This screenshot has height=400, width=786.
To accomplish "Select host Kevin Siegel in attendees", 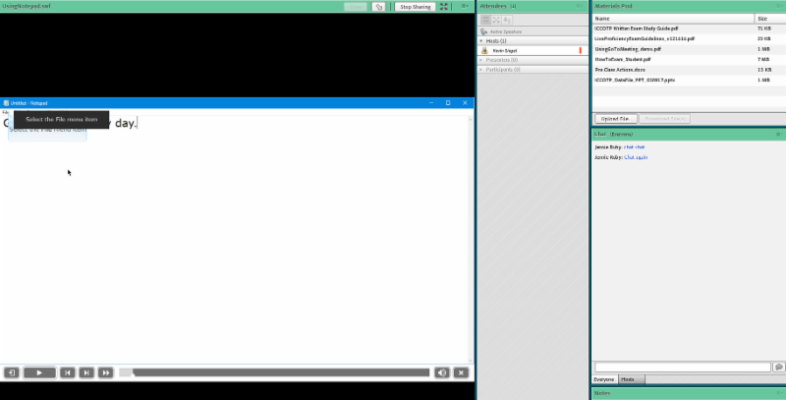I will (x=533, y=51).
